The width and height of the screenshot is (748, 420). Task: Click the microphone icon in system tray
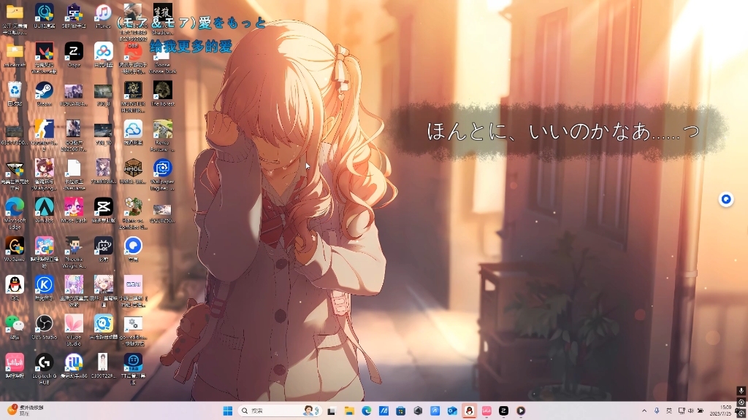point(657,411)
